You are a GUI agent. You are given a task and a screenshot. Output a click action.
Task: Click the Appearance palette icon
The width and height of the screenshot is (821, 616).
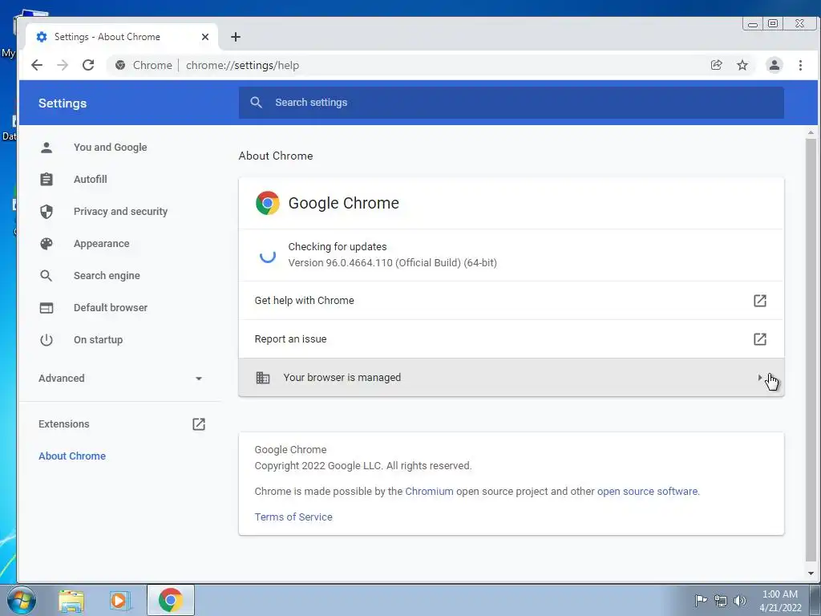(x=46, y=244)
